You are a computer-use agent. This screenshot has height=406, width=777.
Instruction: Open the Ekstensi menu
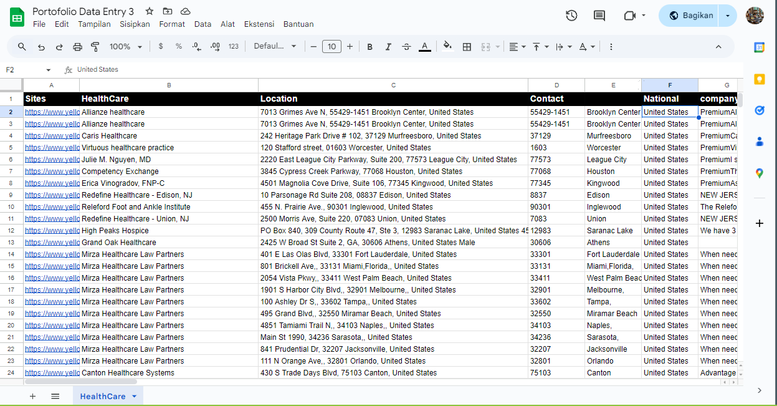[x=259, y=24]
